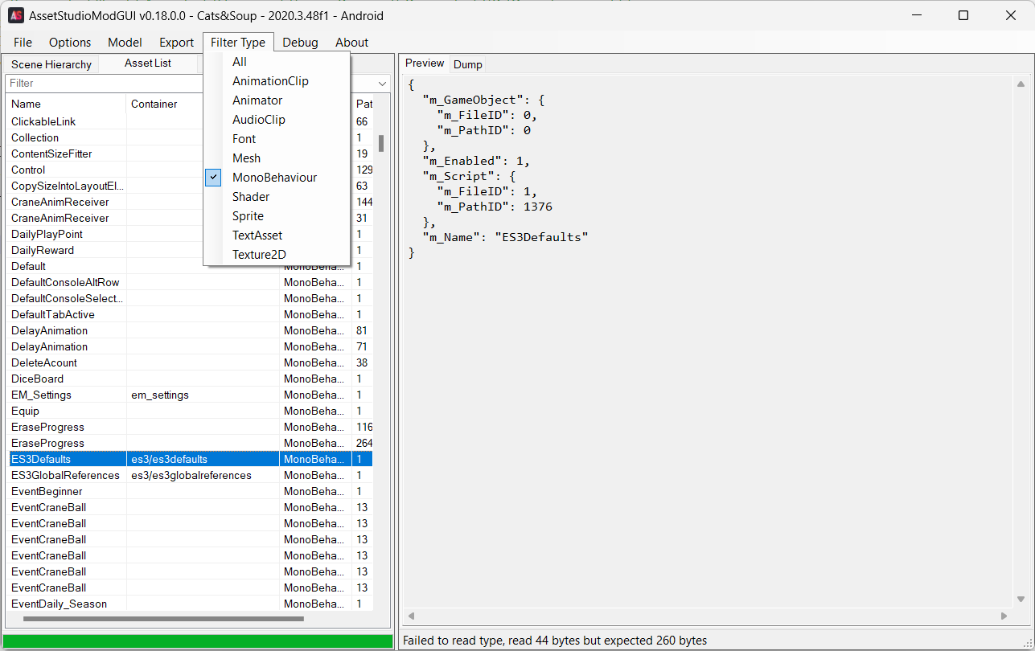Select the ES3GlobalReferences asset row
Screen dimensions: 1035x651
tap(189, 475)
